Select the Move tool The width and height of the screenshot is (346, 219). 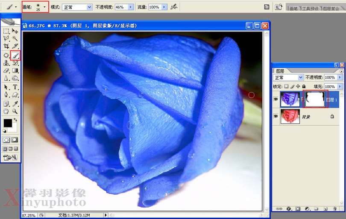(x=15, y=31)
